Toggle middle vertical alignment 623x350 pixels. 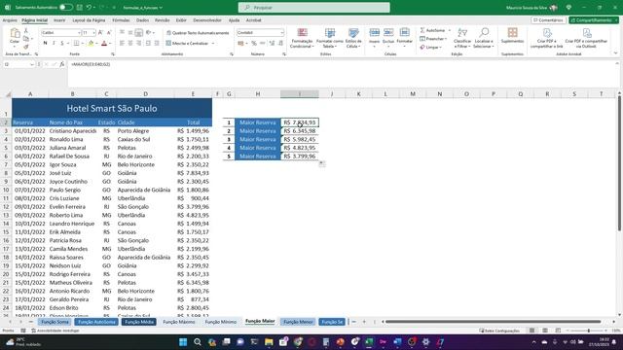pos(130,32)
